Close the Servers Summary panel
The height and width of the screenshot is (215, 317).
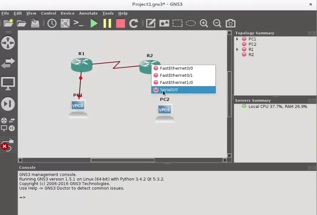[314, 100]
